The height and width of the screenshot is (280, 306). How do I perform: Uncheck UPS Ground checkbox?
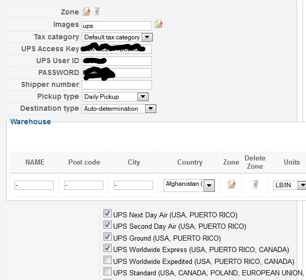click(108, 237)
